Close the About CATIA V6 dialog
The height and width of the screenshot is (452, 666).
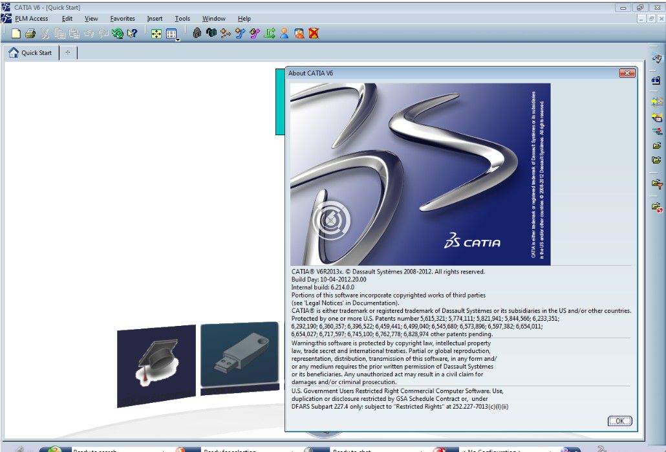click(627, 73)
